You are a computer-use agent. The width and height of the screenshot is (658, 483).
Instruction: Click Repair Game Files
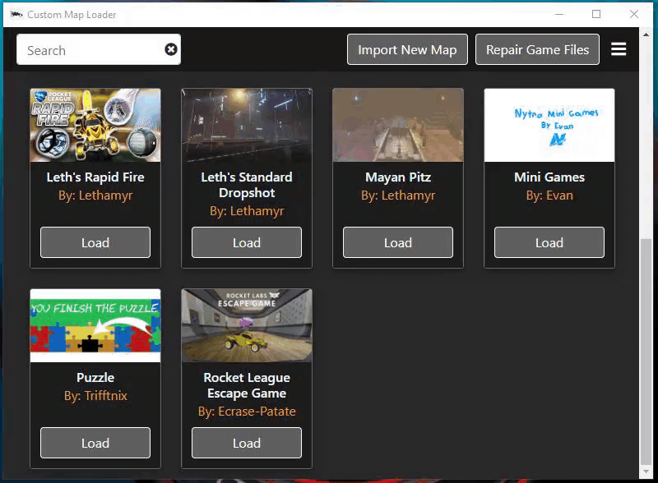[x=537, y=49]
